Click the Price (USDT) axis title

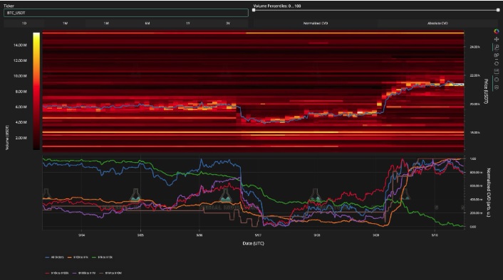(486, 91)
